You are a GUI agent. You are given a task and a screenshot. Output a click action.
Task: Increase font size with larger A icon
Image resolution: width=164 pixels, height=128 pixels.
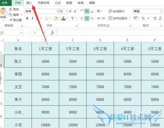coord(71,11)
